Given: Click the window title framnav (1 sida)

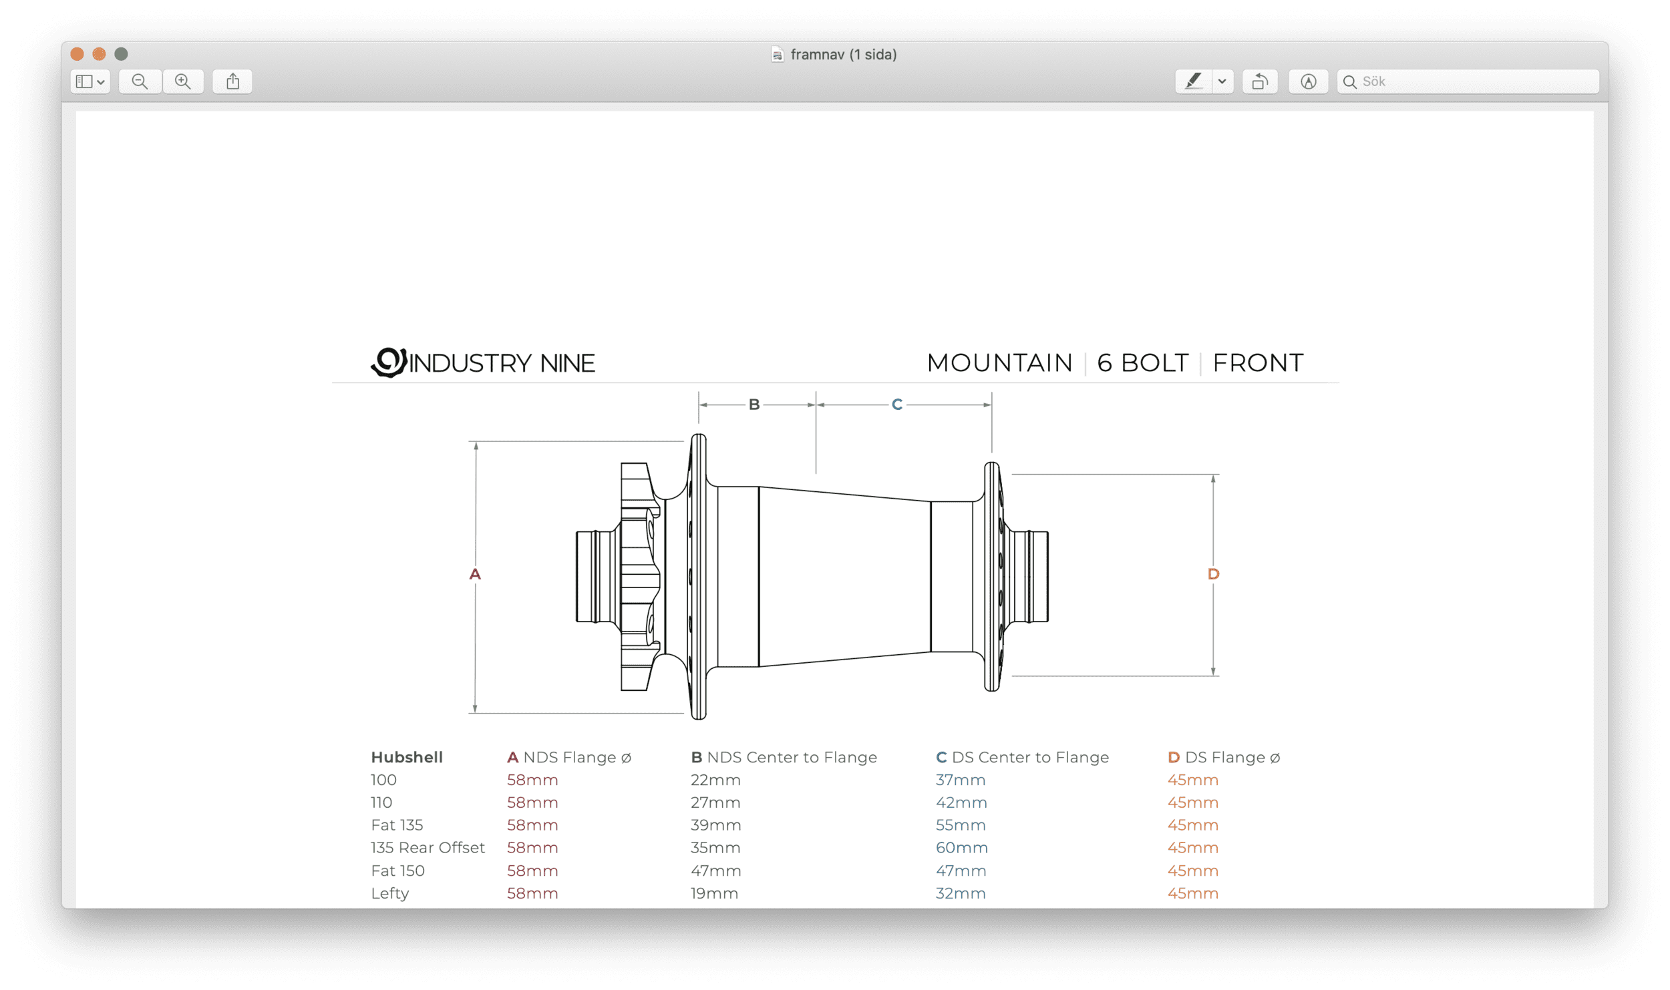Looking at the screenshot, I should coord(843,55).
